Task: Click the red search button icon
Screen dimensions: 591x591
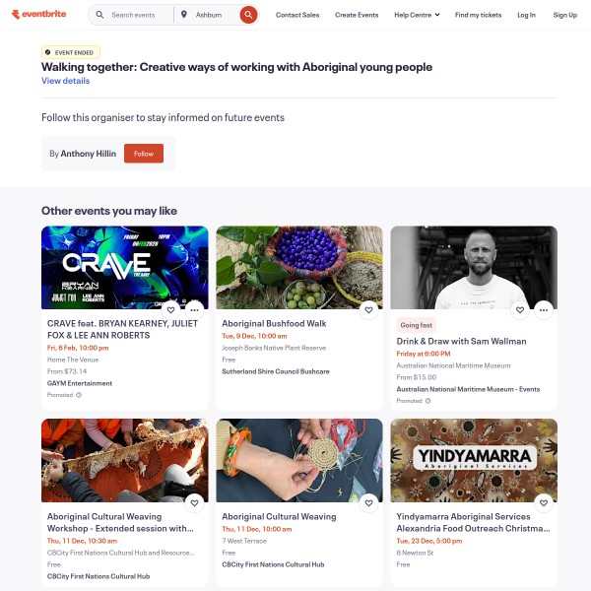Action: [x=248, y=15]
